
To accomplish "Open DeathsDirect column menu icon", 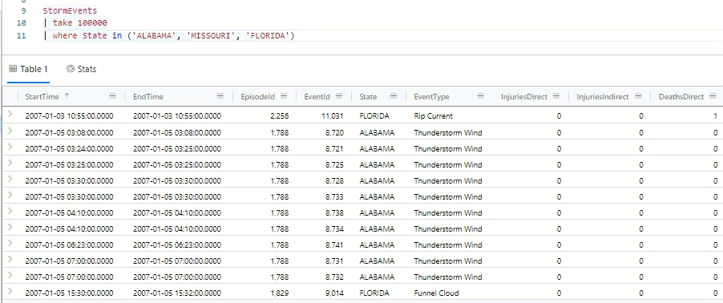I will coord(713,96).
